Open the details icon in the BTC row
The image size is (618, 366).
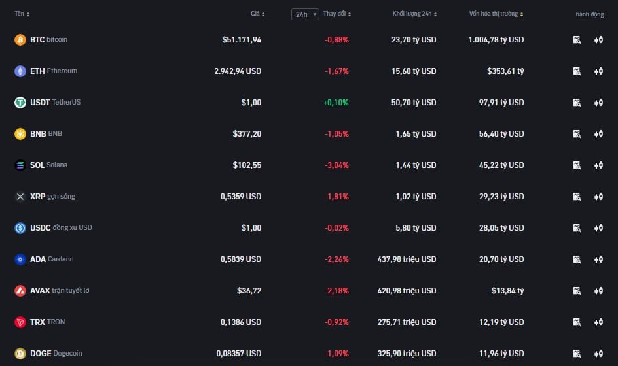577,40
